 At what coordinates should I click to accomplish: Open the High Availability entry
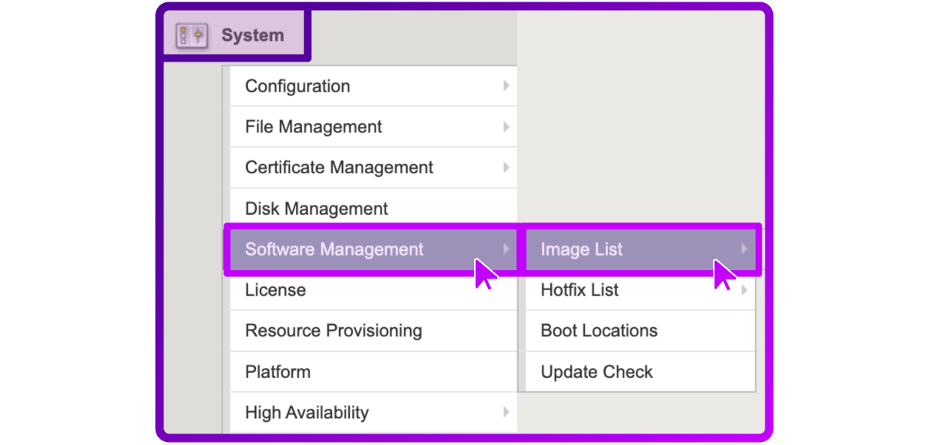point(373,413)
